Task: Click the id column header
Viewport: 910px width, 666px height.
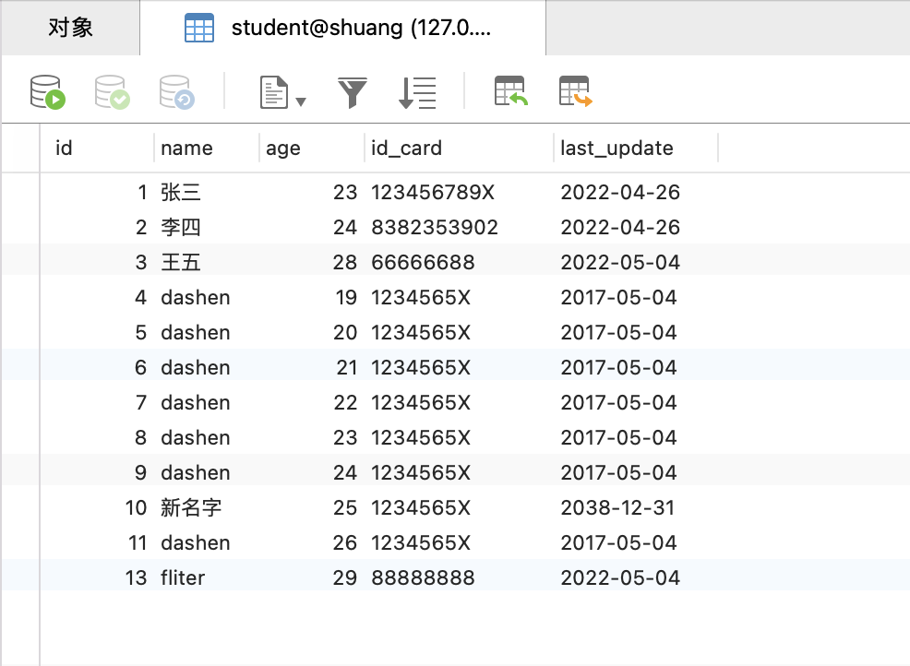Action: pyautogui.click(x=65, y=148)
